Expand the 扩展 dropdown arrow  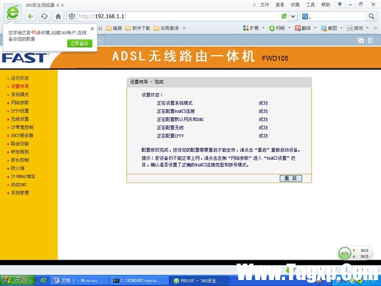[263, 28]
